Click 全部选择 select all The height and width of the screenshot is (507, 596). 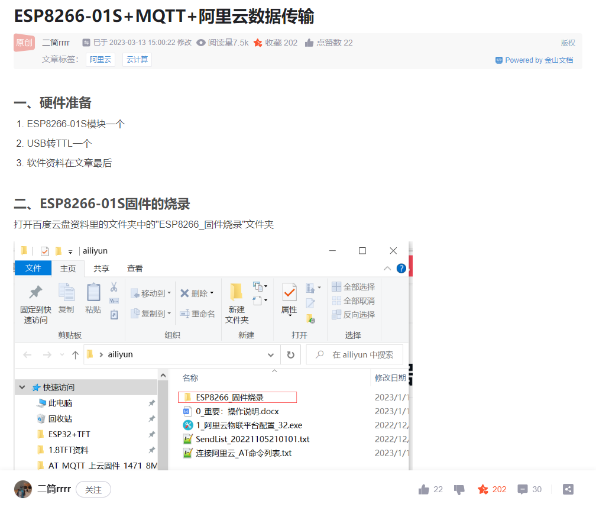(x=354, y=287)
